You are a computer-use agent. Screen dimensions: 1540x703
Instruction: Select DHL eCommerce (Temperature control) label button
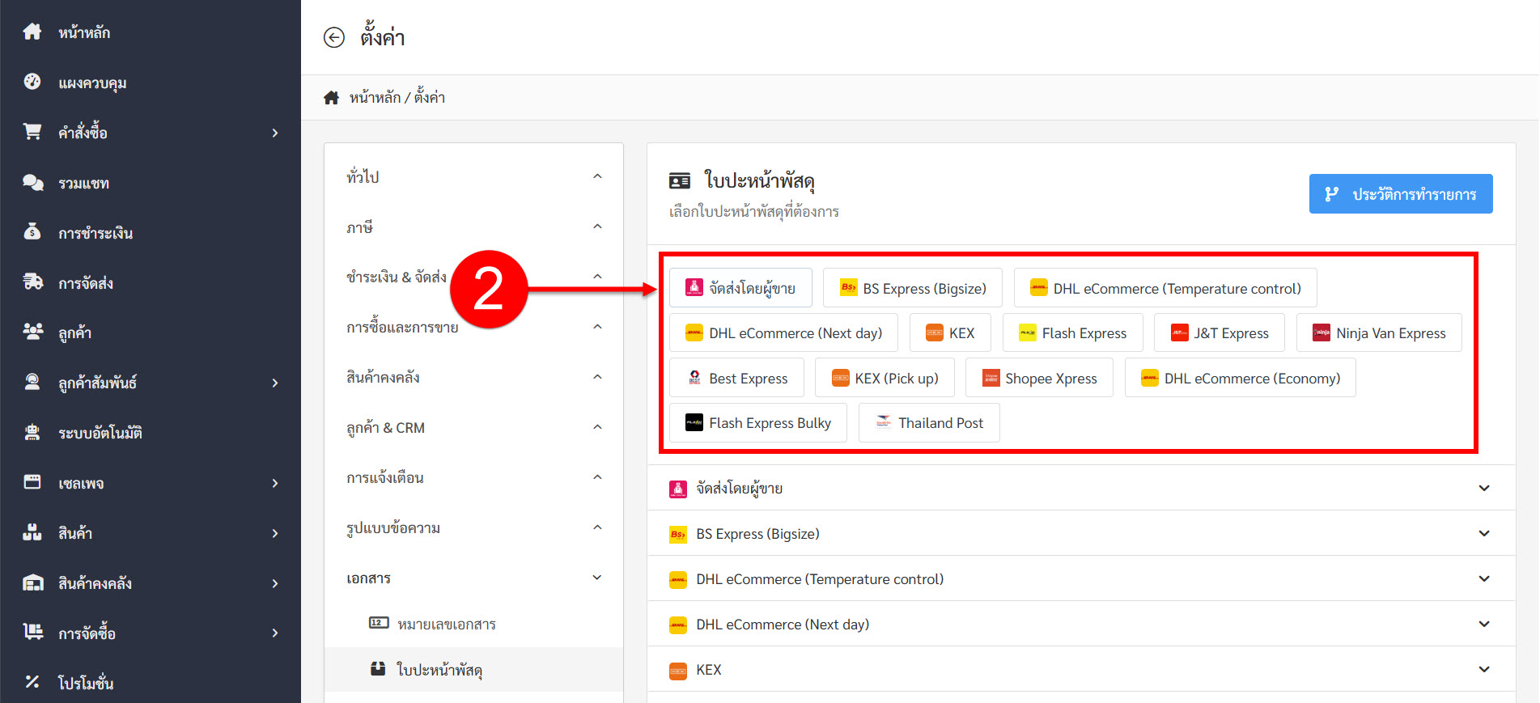point(1165,288)
